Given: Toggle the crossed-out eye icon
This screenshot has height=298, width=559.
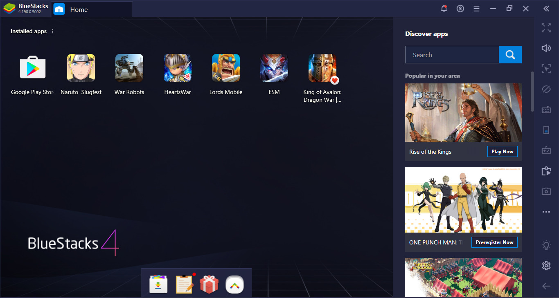Looking at the screenshot, I should pos(546,89).
